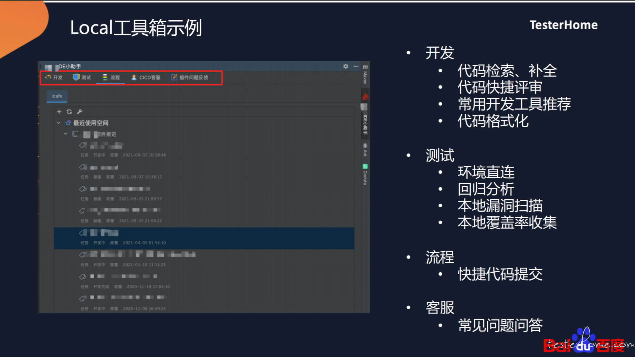This screenshot has height=357, width=635.
Task: Click tag icon of task dated 2021-09-07 10:38:12
Action: (x=83, y=167)
